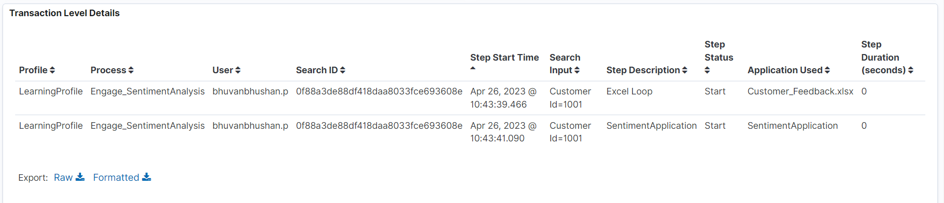Download Formatted export via download icon
944x203 pixels.
pos(147,177)
